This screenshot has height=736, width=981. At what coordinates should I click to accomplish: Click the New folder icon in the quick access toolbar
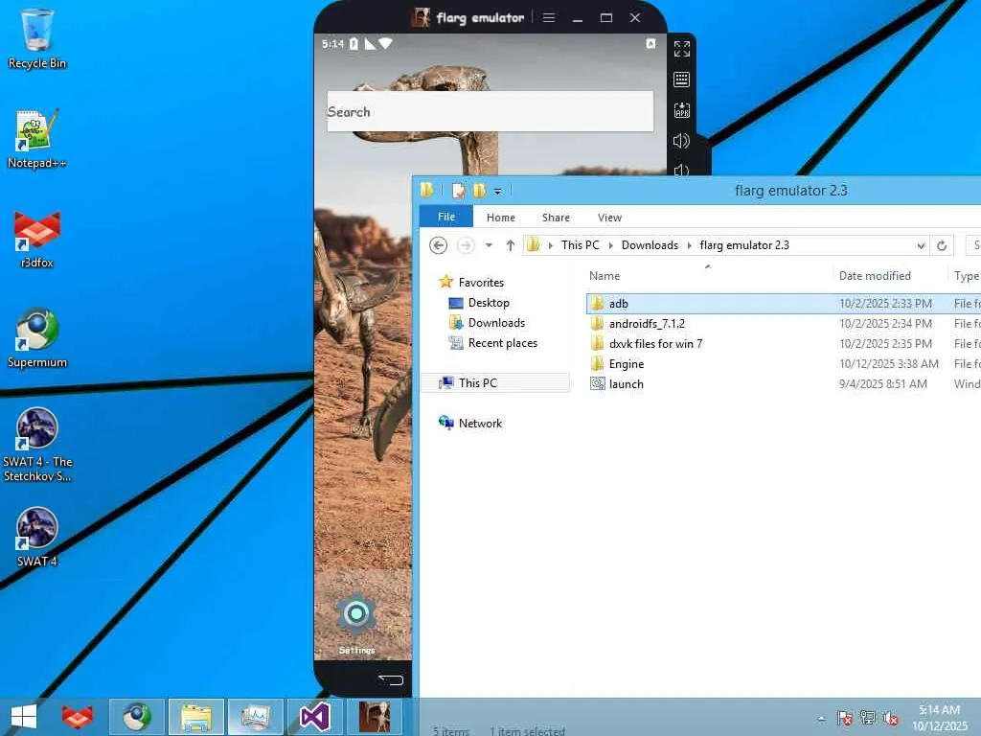click(480, 191)
